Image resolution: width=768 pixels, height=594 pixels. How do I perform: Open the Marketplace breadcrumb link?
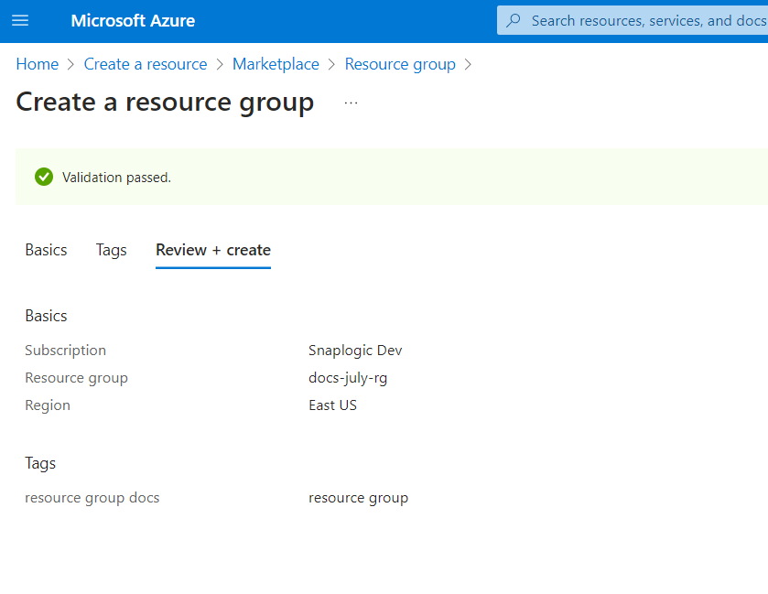click(x=276, y=64)
